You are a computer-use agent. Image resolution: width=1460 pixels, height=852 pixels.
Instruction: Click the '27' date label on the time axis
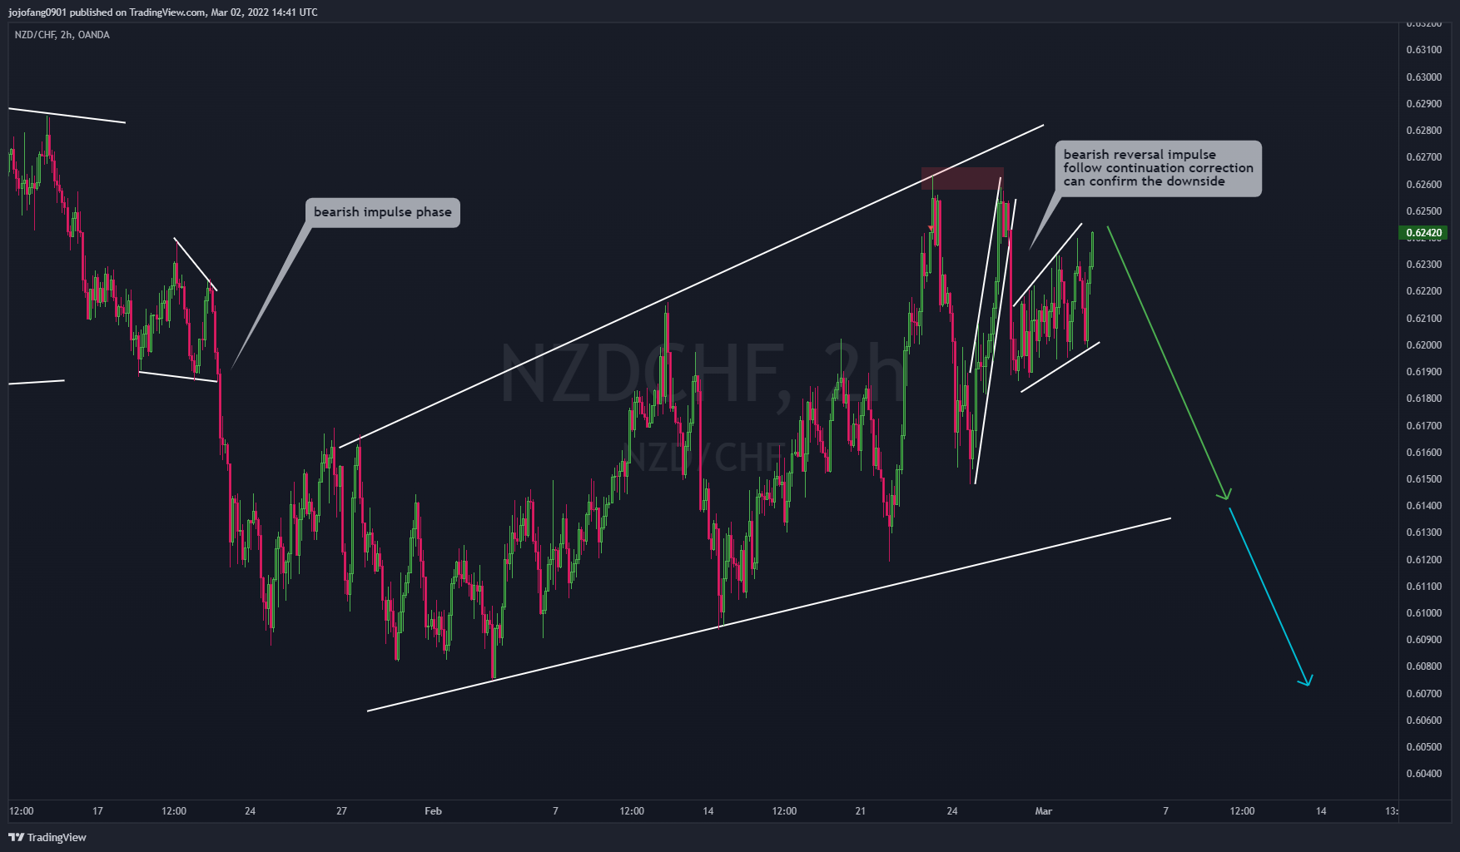[x=341, y=811]
